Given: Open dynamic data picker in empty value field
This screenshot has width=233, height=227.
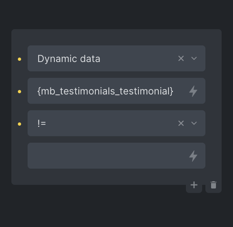Looking at the screenshot, I should (193, 156).
